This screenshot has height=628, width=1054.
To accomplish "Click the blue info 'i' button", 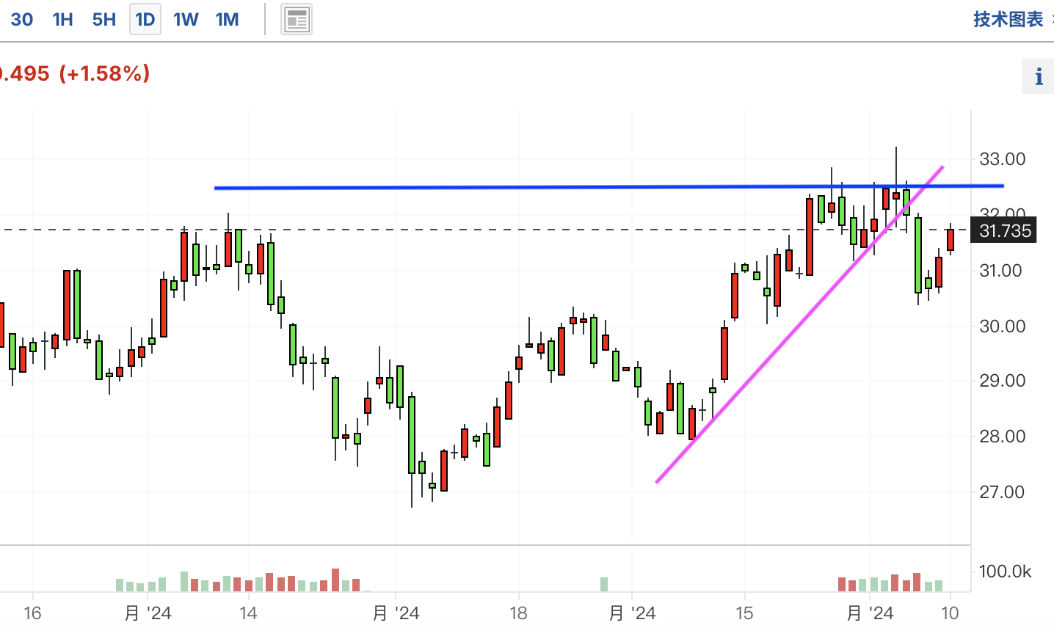I will coord(1039,76).
